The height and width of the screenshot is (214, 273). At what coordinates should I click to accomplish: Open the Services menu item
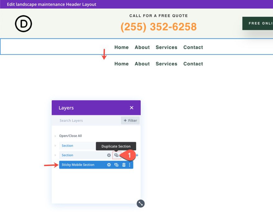(x=166, y=47)
